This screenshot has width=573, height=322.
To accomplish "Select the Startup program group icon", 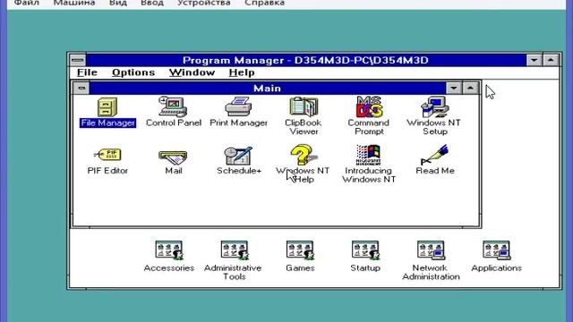I will click(365, 250).
